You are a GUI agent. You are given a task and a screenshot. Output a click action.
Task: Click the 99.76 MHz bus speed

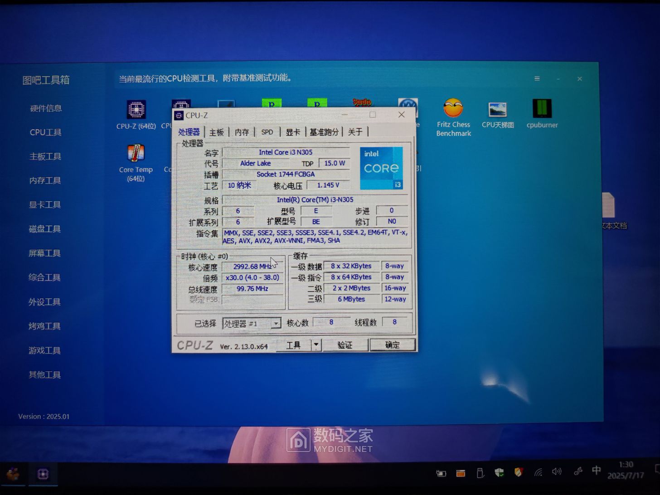point(252,289)
